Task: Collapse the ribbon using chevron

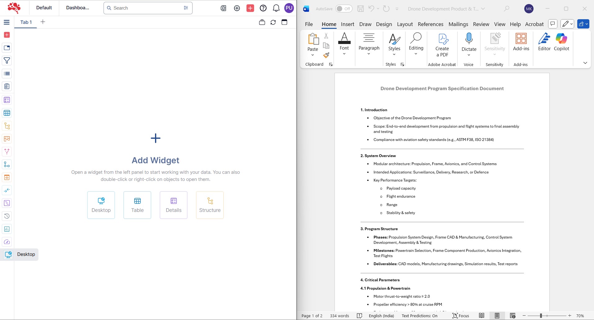Action: point(585,63)
